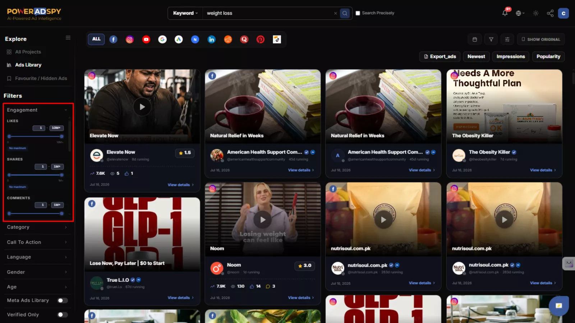Filter ads by TikTok platform icon
The width and height of the screenshot is (575, 323).
coord(277,39)
